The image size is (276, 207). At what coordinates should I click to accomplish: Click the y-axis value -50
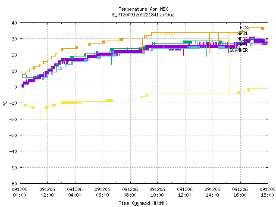[13, 168]
